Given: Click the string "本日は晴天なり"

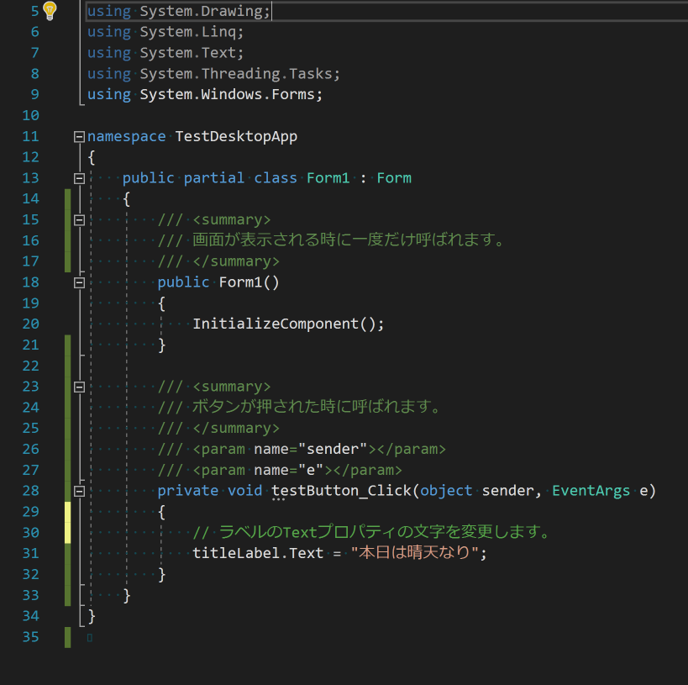Looking at the screenshot, I should click(414, 552).
